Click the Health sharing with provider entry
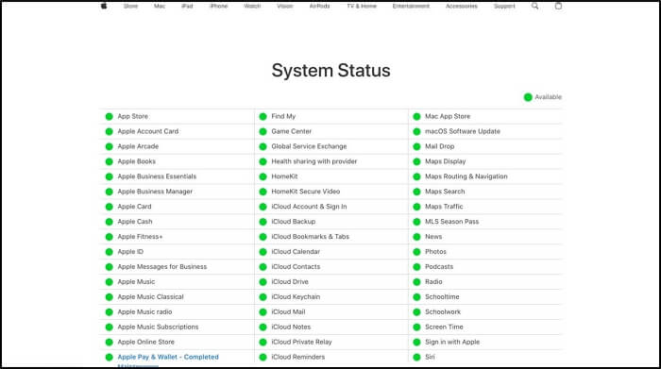This screenshot has height=369, width=661. [x=314, y=161]
